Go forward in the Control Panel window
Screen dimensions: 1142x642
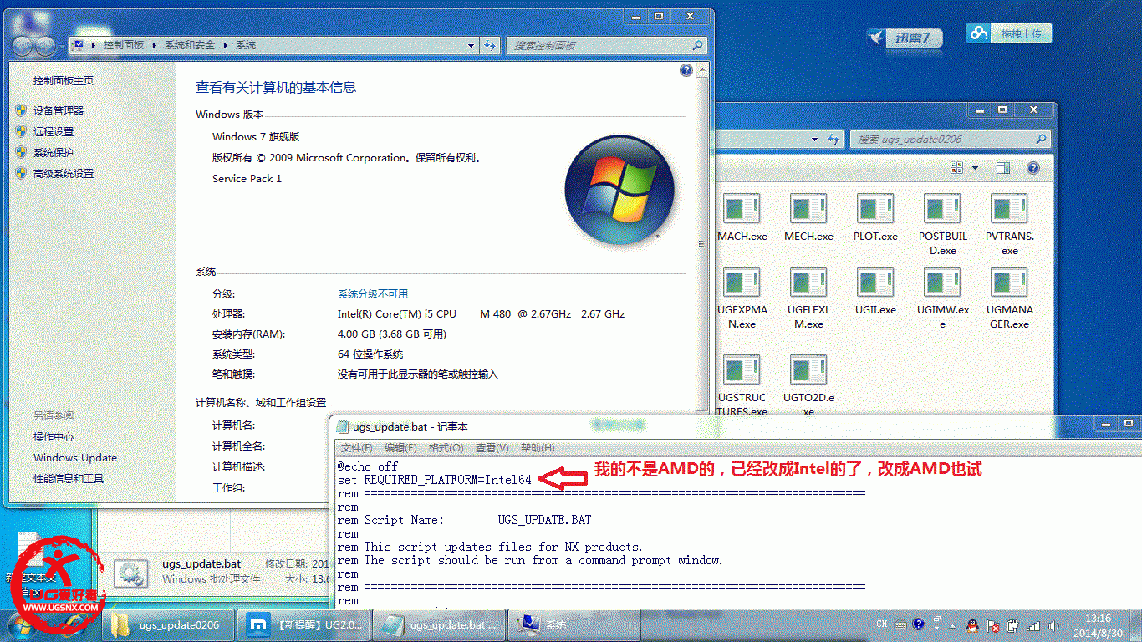(46, 45)
